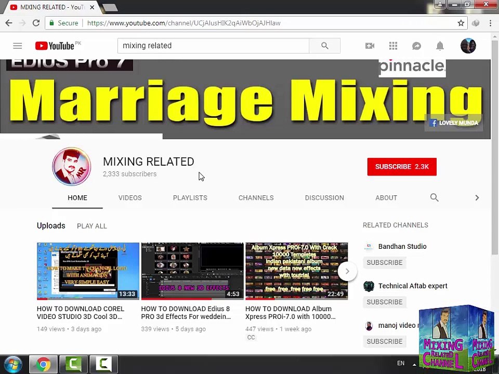Open the YouTube hamburger guide menu
This screenshot has width=499, height=374.
pos(18,46)
